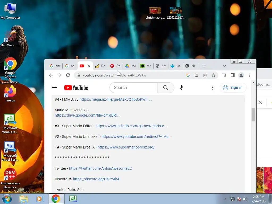Image resolution: width=272 pixels, height=204 pixels.
Task: Click the Google icon in the address bar
Action: coord(188,75)
